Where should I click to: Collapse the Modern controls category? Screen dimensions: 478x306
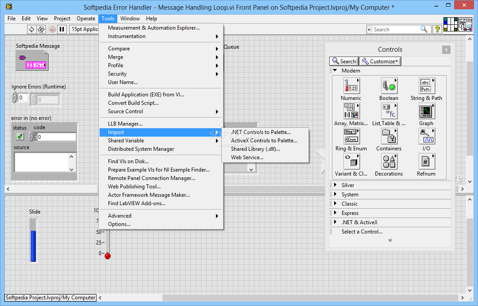[x=335, y=70]
